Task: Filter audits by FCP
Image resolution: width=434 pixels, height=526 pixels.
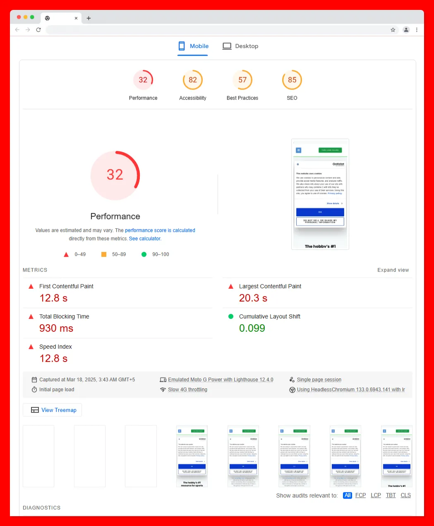Action: click(360, 495)
